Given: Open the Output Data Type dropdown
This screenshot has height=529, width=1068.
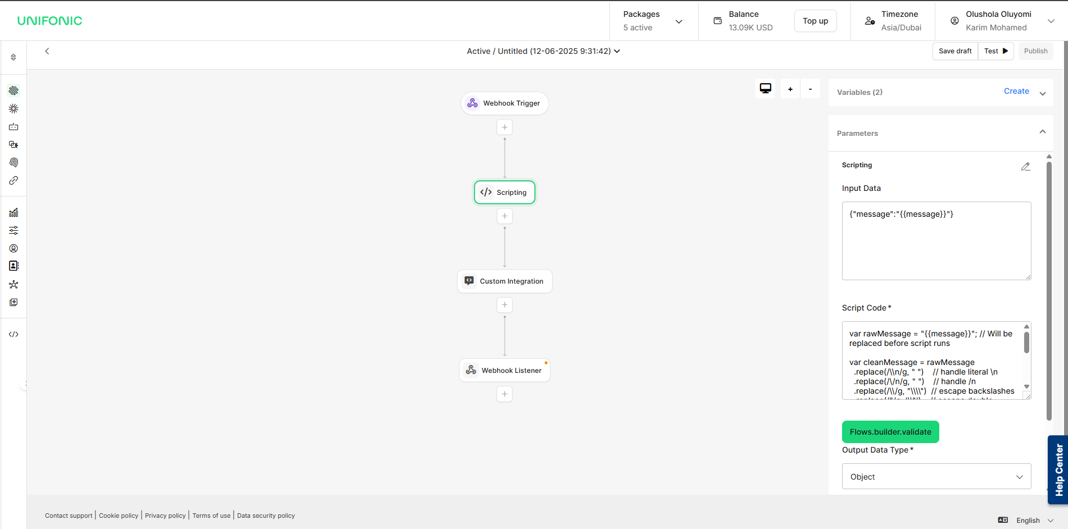Looking at the screenshot, I should (x=936, y=476).
